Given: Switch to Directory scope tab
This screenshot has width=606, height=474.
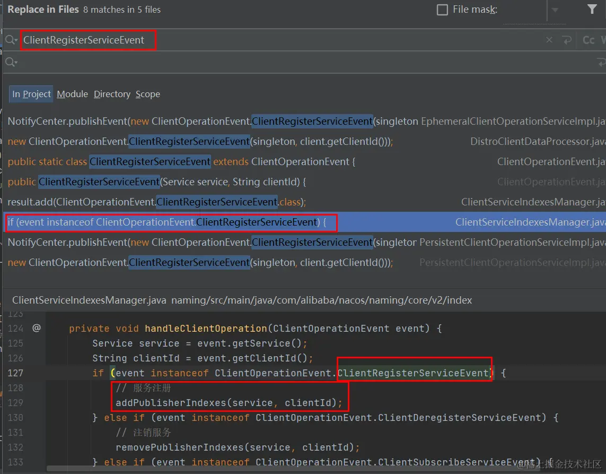Looking at the screenshot, I should [x=112, y=94].
